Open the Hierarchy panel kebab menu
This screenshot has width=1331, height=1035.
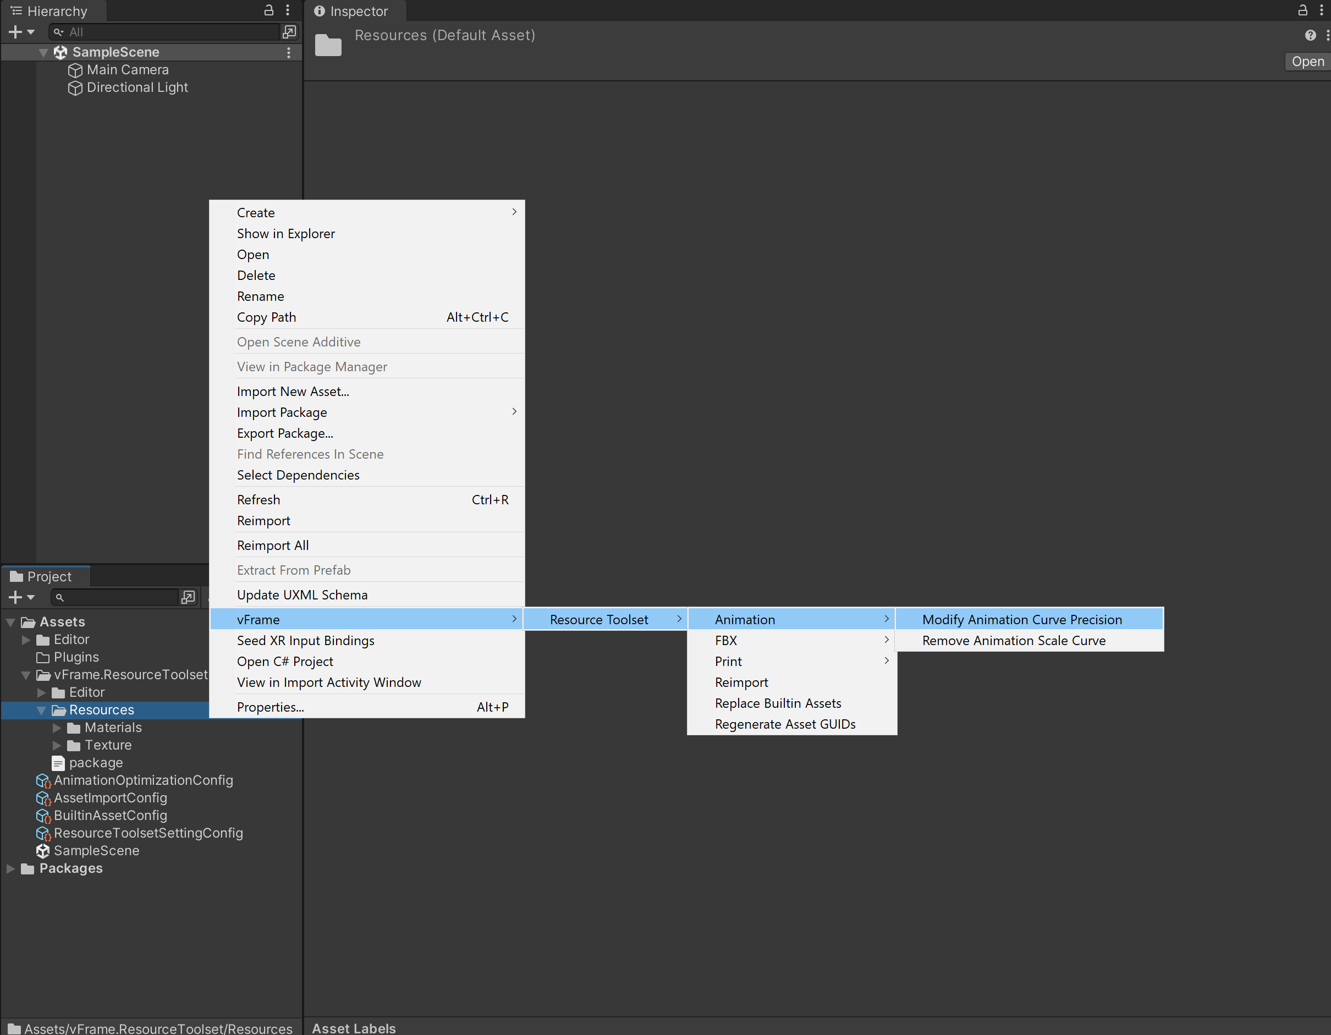(288, 10)
